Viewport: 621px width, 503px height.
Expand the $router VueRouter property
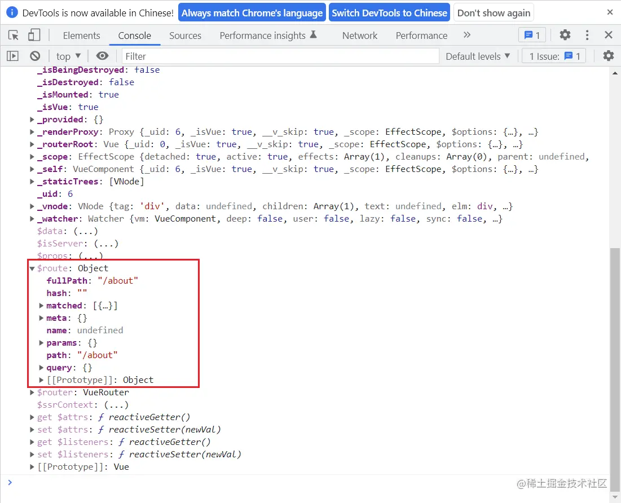point(32,392)
